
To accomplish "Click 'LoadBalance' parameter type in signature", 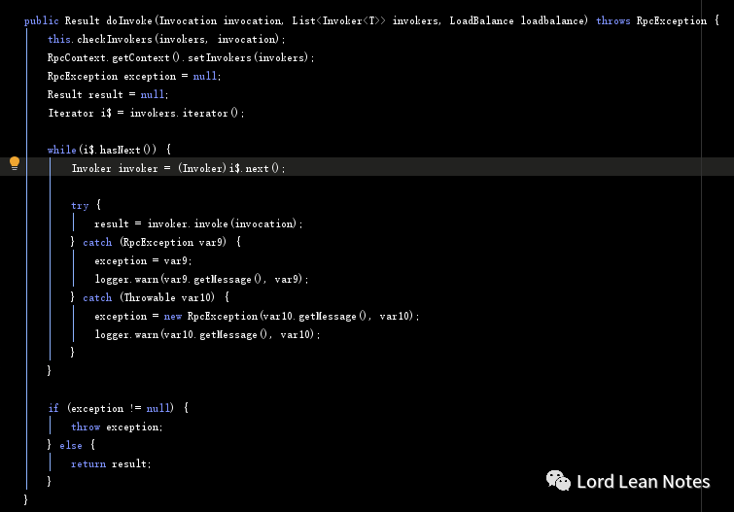I will click(x=481, y=20).
